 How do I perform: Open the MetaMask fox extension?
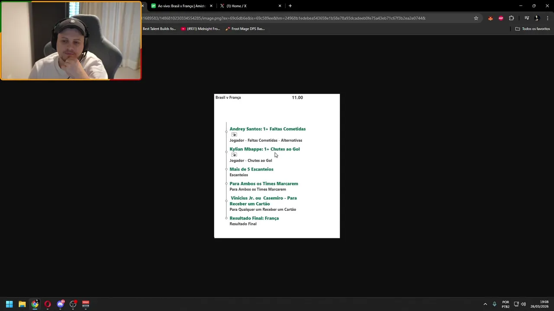pos(490,18)
